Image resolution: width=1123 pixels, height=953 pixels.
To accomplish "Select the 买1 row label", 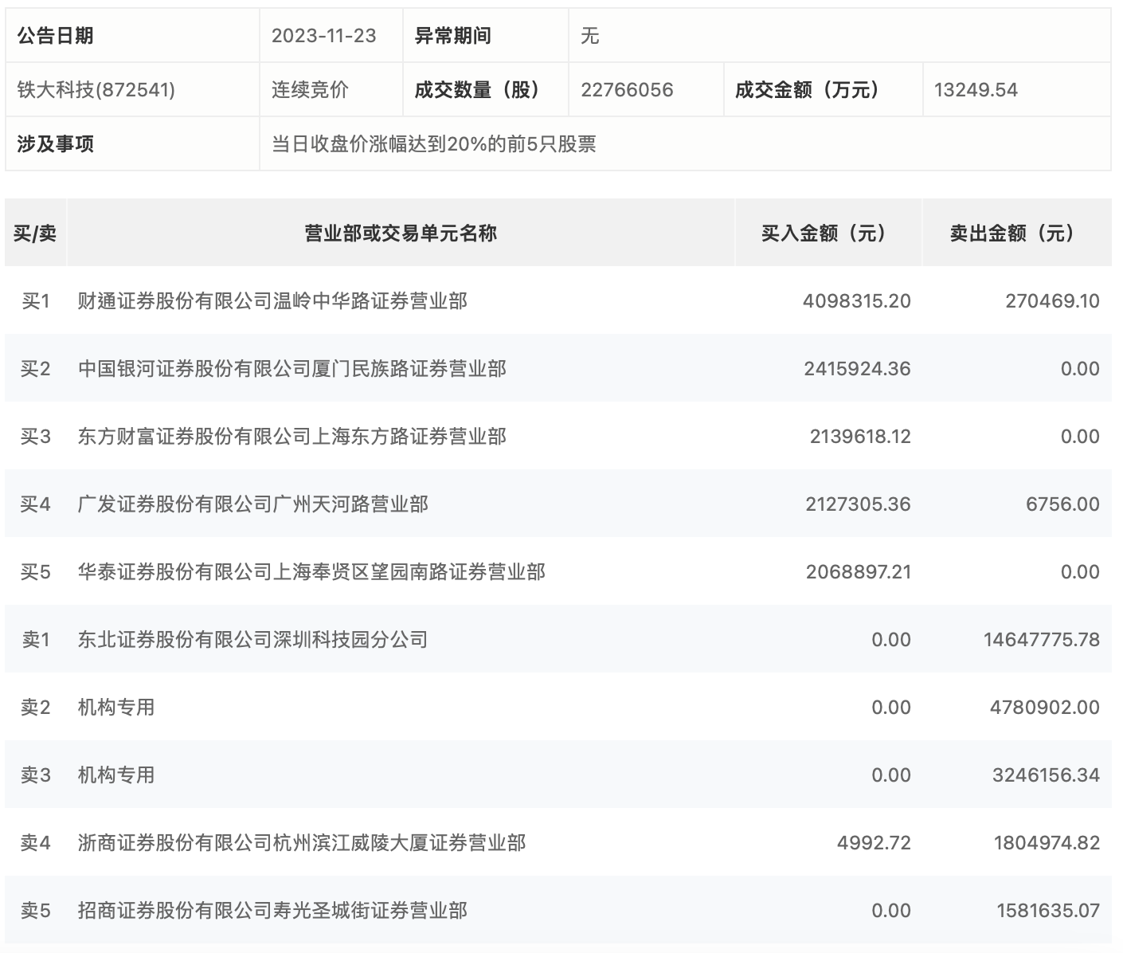I will pyautogui.click(x=35, y=301).
